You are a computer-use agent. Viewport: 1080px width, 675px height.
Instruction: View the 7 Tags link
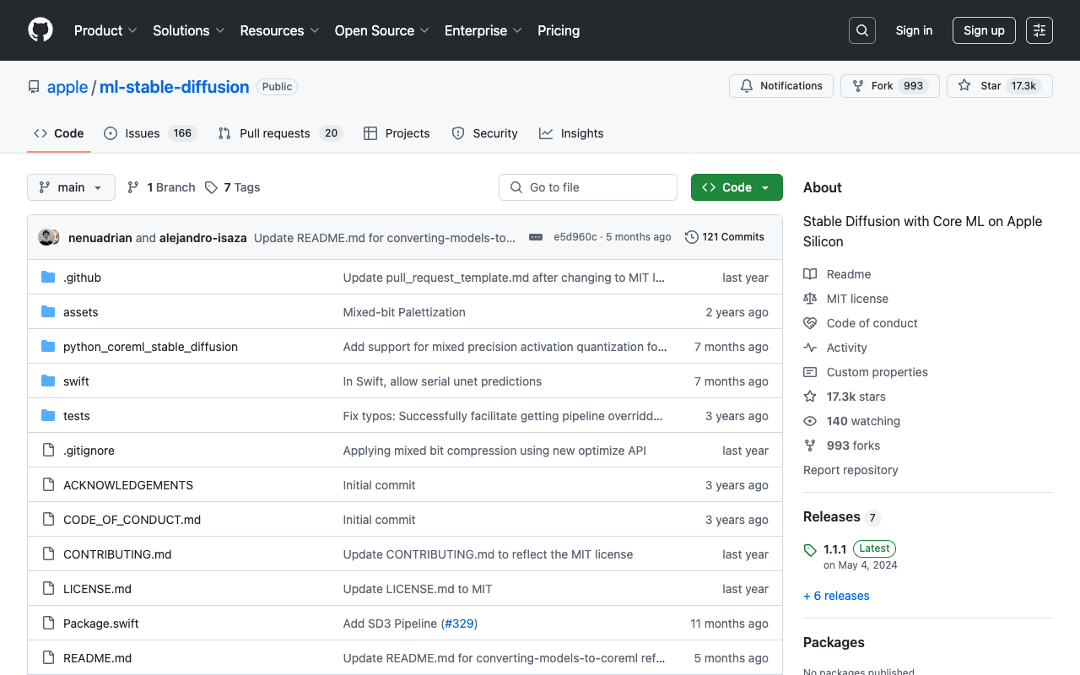(233, 187)
